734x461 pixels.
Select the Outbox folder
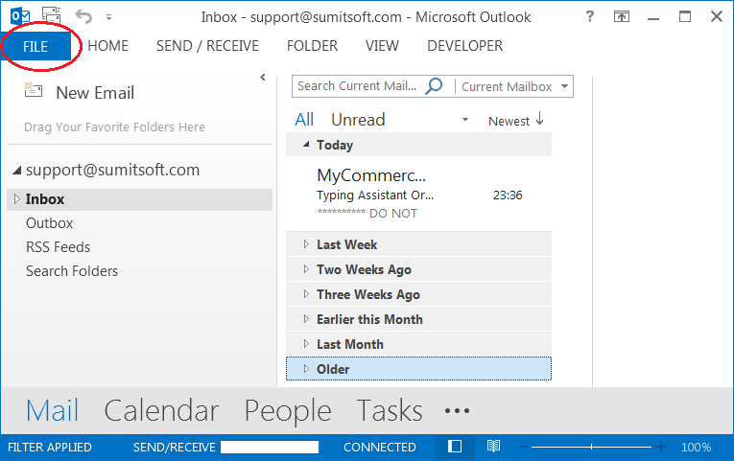tap(50, 223)
